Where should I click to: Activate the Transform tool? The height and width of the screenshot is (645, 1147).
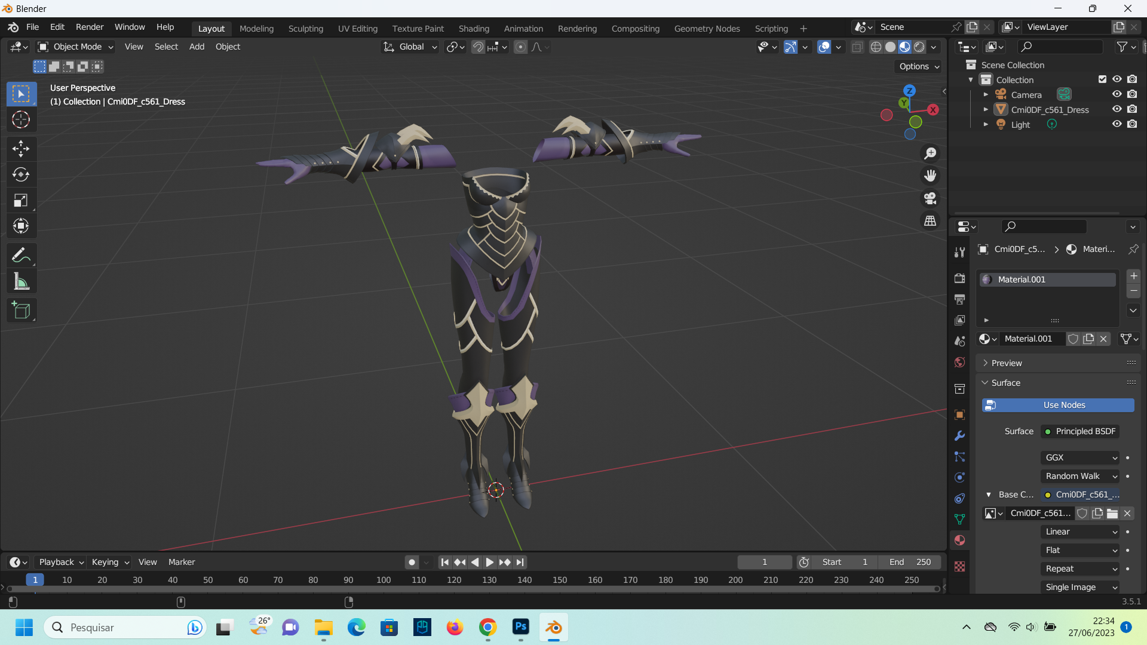pyautogui.click(x=21, y=226)
